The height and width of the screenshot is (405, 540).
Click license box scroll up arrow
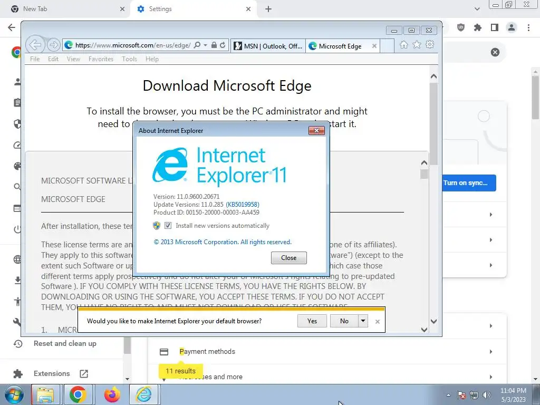tap(425, 163)
